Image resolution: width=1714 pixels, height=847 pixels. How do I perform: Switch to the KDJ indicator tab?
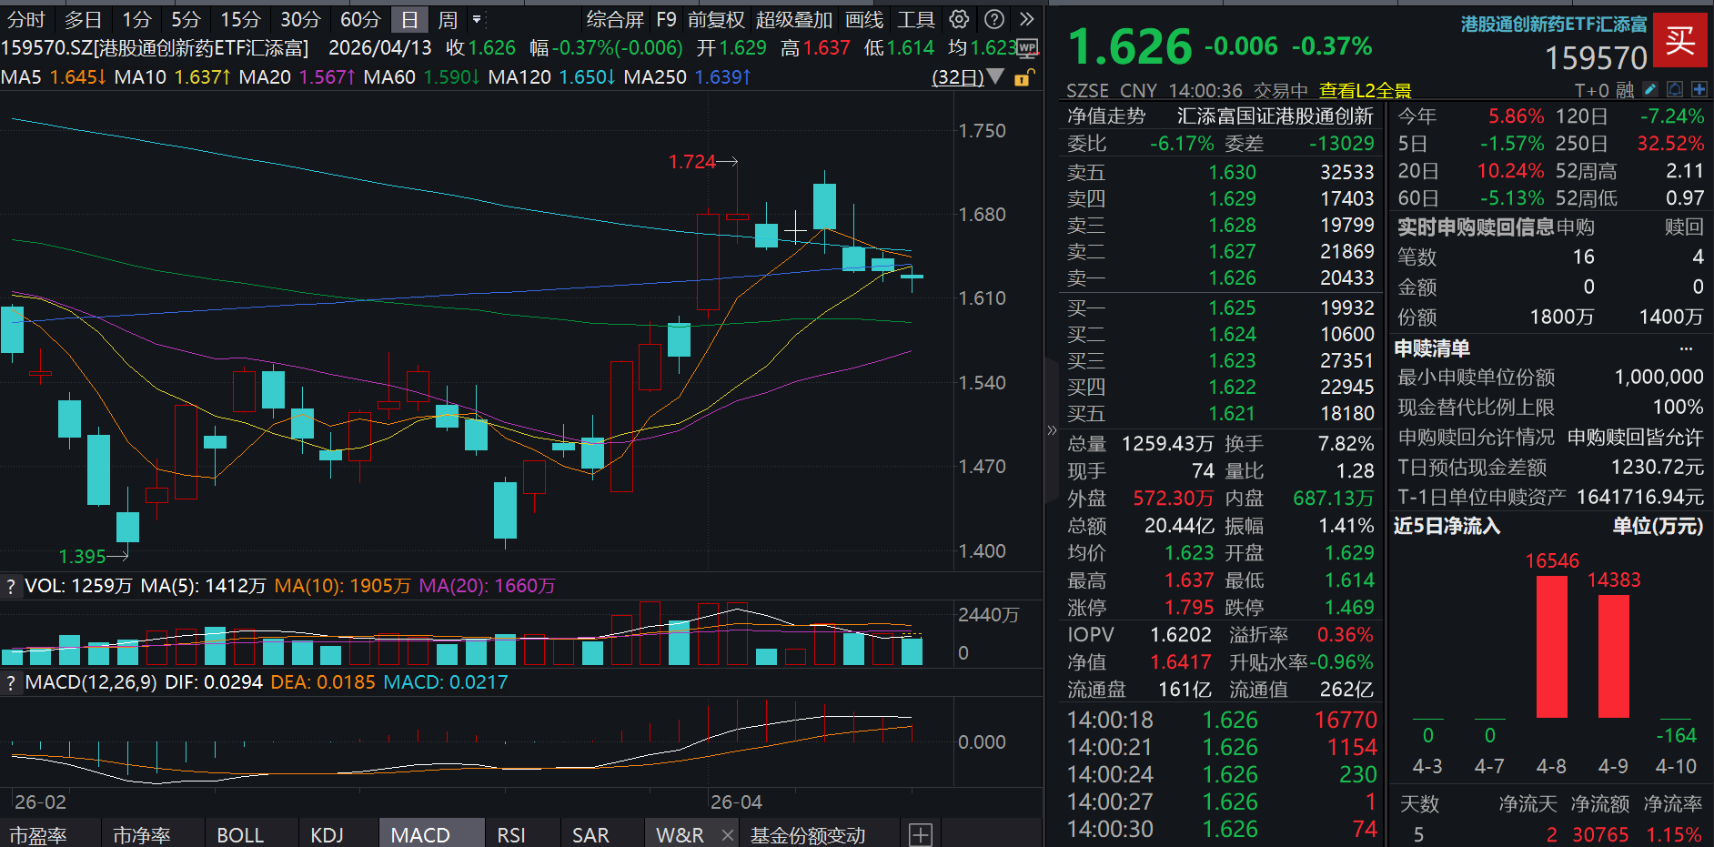(x=327, y=834)
